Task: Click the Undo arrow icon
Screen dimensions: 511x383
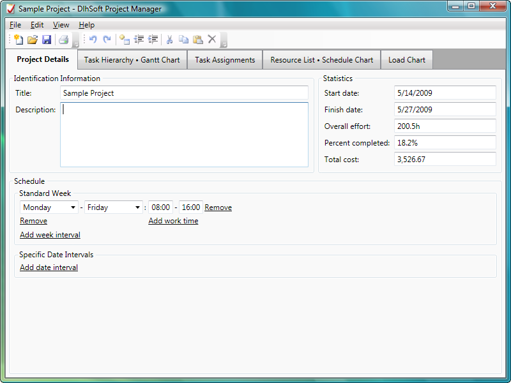Action: click(93, 40)
